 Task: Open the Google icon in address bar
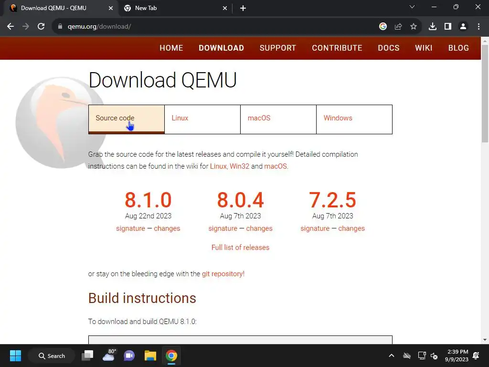pos(383,27)
